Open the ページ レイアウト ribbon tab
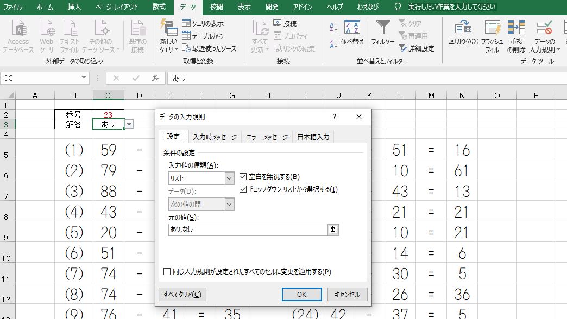Screen dimensions: 567x319 [116, 7]
